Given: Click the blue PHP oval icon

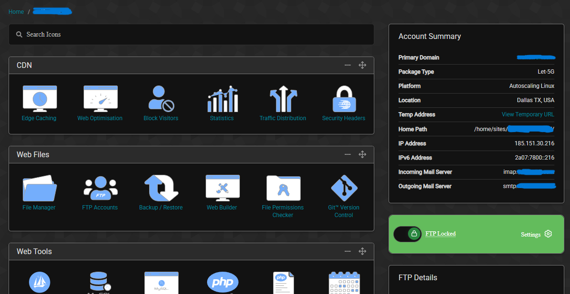Looking at the screenshot, I should click(222, 282).
